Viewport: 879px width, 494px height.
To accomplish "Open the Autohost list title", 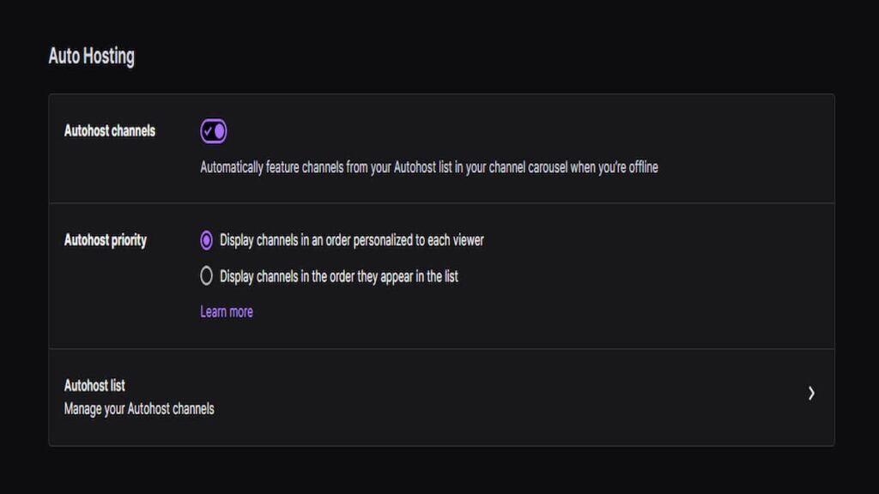I will (x=94, y=385).
